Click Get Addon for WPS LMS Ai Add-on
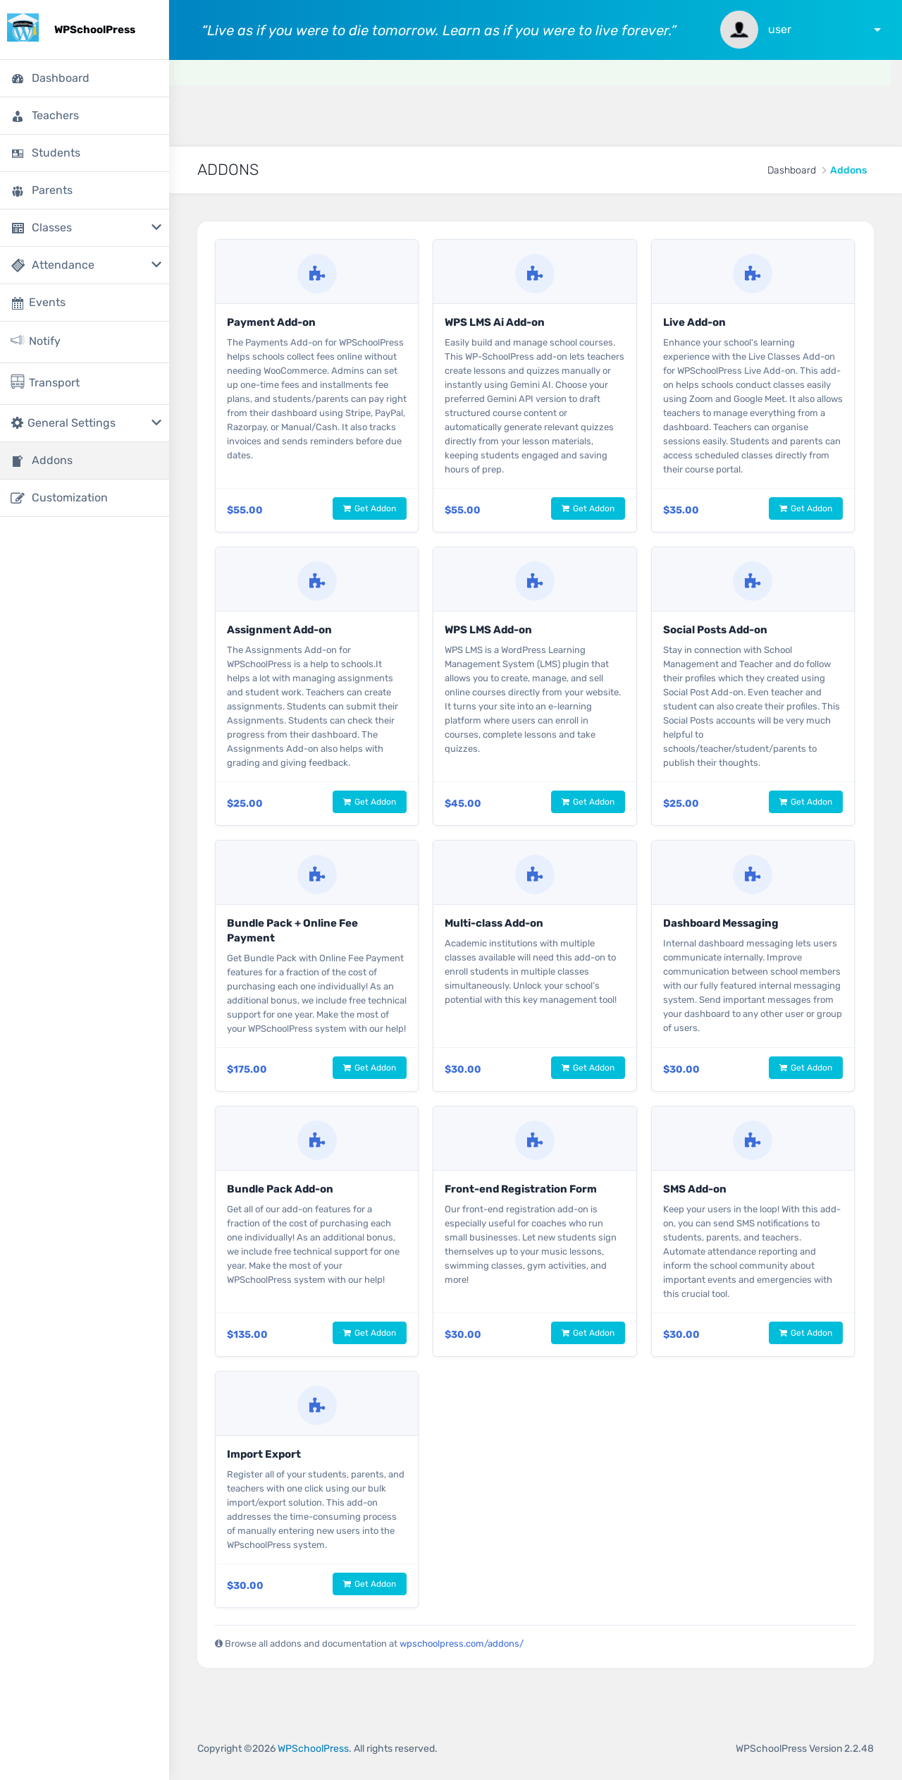 tap(588, 508)
